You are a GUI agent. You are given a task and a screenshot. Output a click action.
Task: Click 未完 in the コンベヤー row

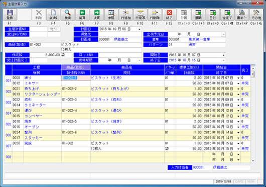(x=245, y=116)
